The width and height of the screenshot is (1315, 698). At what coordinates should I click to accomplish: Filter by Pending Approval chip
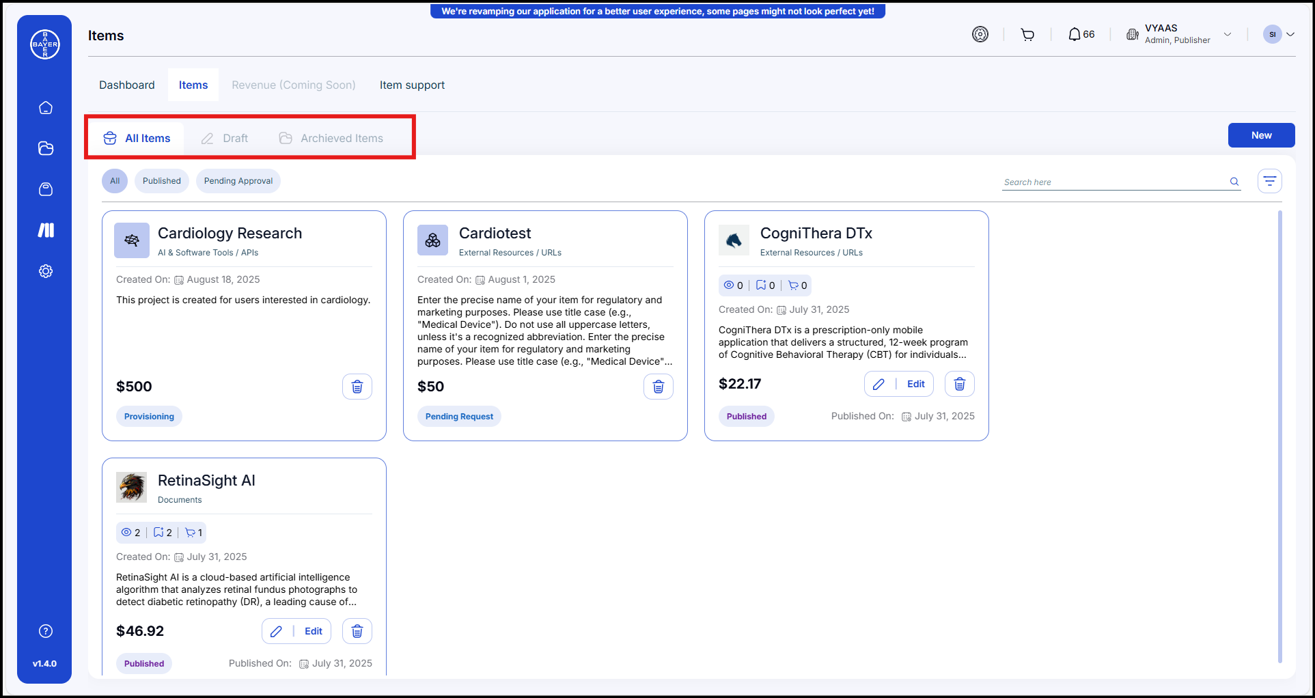(238, 181)
